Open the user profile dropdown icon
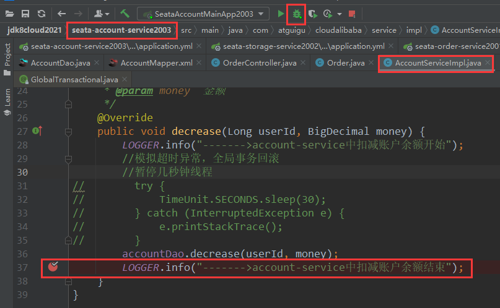 (102, 14)
